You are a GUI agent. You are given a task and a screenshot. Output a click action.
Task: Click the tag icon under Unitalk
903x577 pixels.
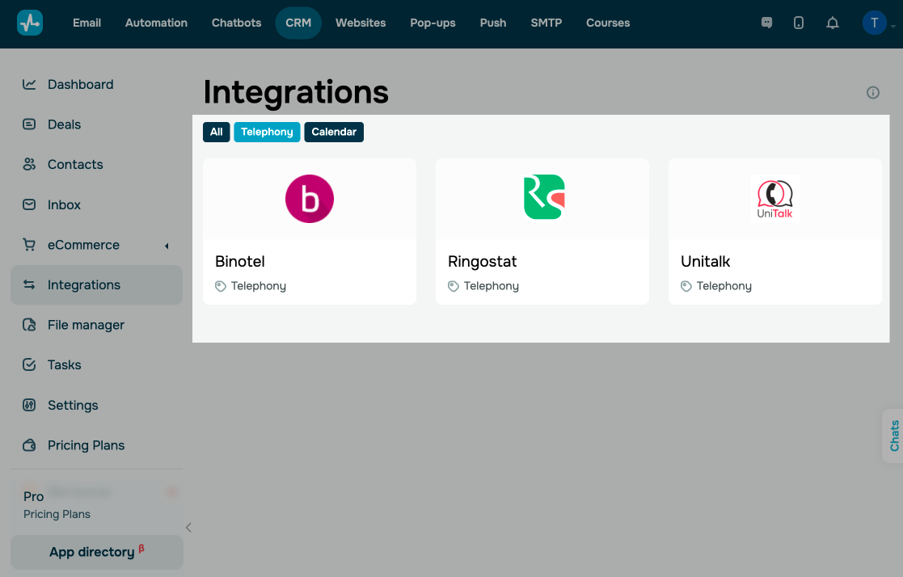[x=686, y=286]
